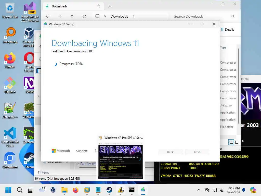This screenshot has height=196, width=261.
Task: Expand chevron before Downloads breadcrumb
Action: point(105,16)
